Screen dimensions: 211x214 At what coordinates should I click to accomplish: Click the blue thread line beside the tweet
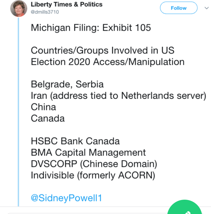(19, 111)
